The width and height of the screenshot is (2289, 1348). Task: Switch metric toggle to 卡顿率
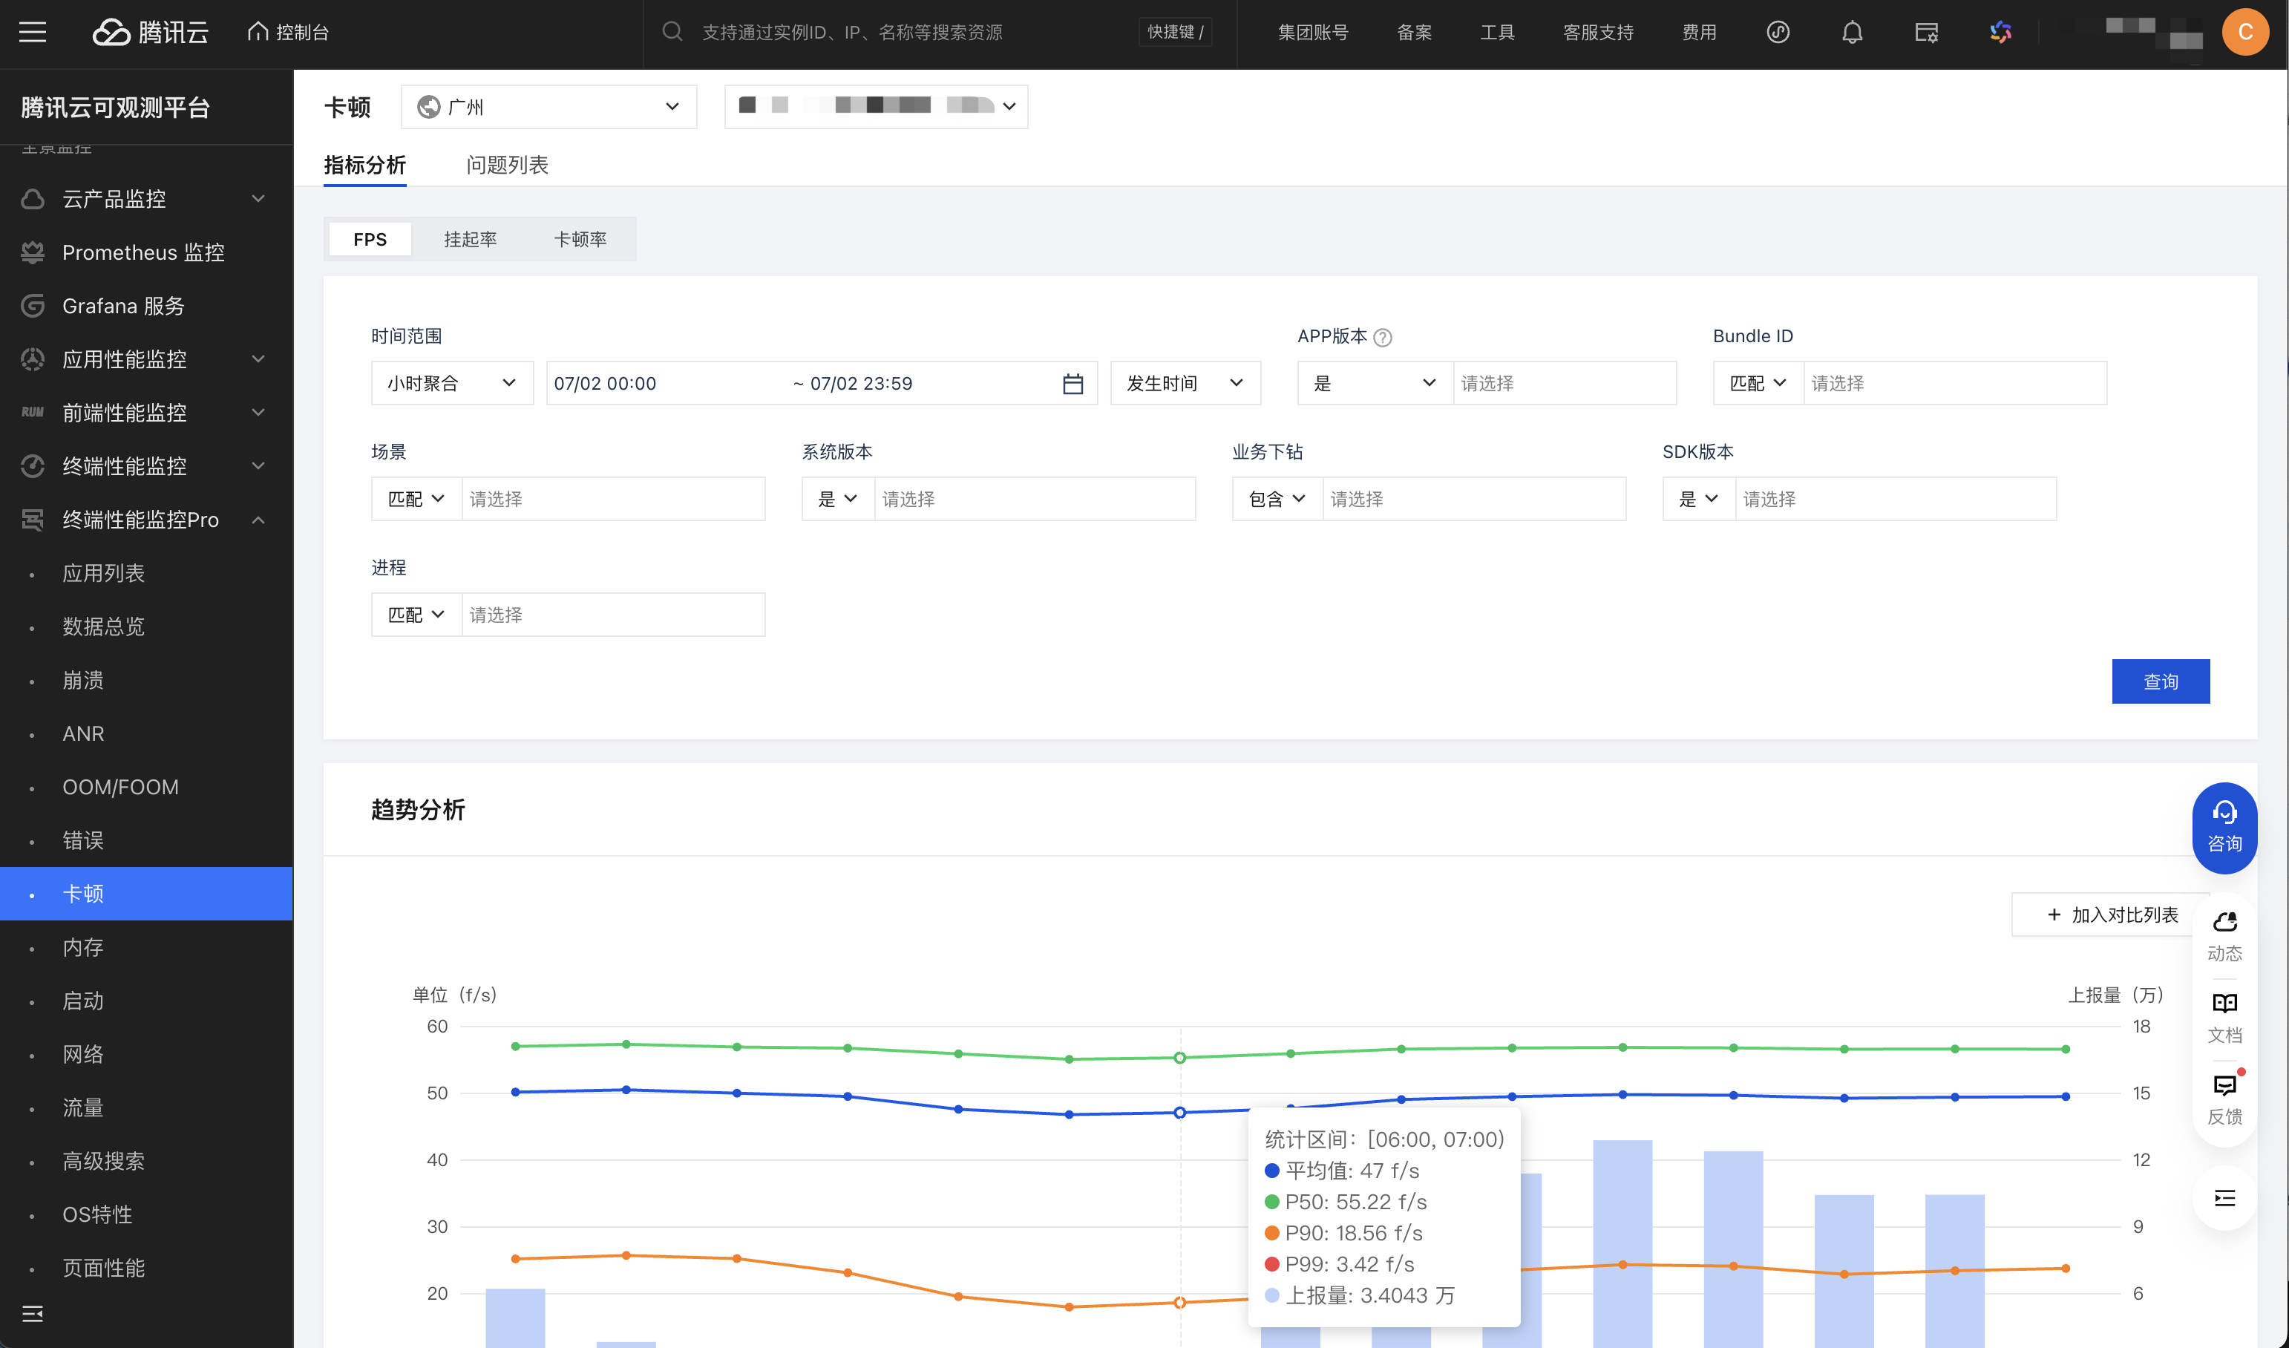point(580,240)
